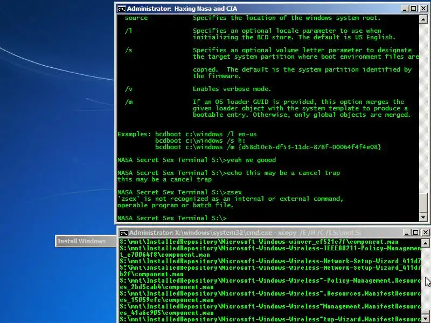Close the xcopy cmd.exe window
Viewport: 431px width, 323px height.
[426, 233]
